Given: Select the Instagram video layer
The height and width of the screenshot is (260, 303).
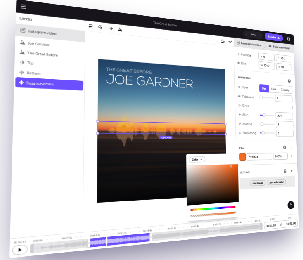Looking at the screenshot, I should pos(42,33).
